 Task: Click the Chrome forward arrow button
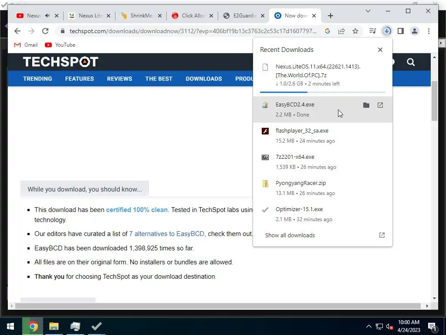pos(31,31)
